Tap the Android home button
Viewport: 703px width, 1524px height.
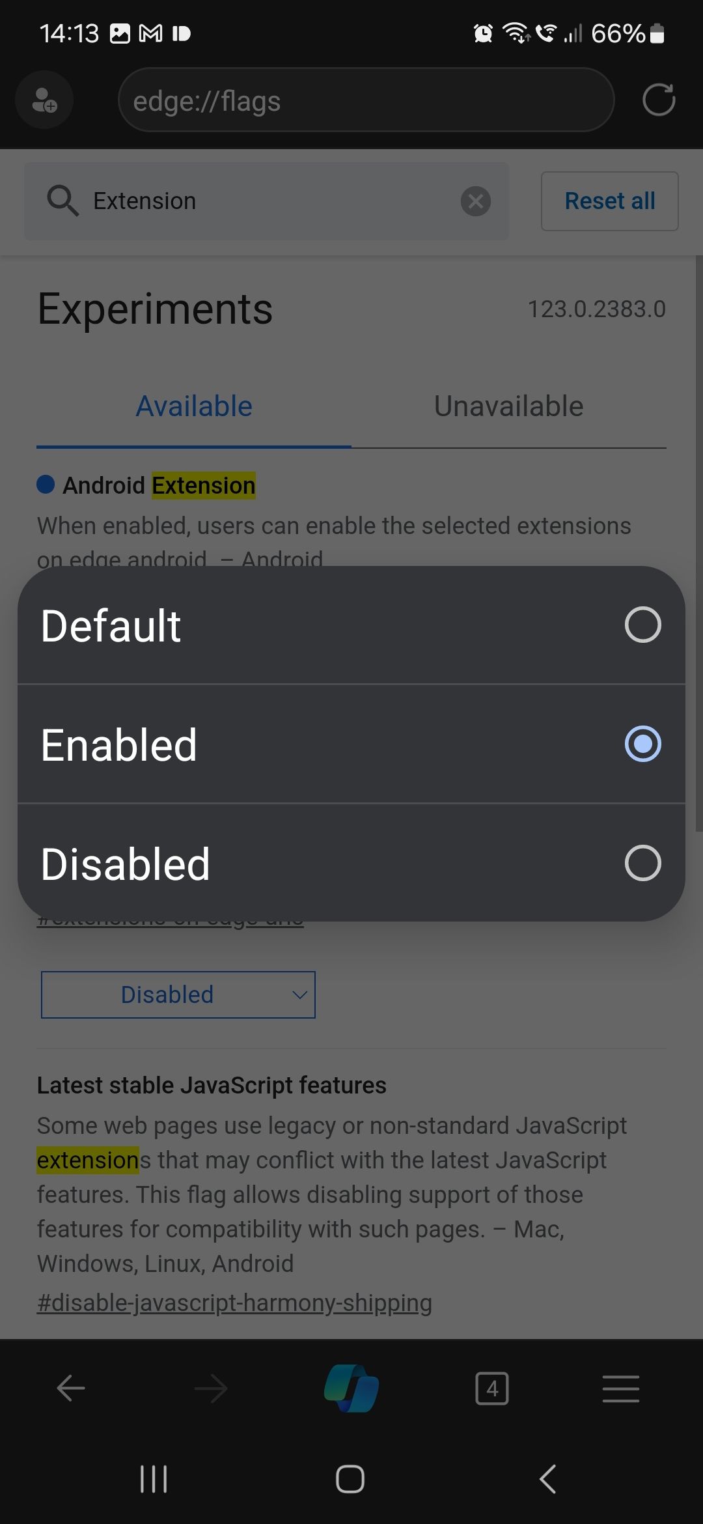350,1478
